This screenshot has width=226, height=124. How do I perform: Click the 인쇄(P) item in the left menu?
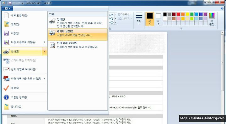point(22,51)
